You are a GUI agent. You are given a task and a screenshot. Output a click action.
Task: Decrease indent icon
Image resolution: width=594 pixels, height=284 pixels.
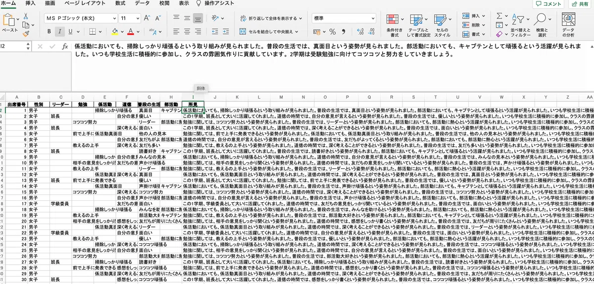[214, 32]
